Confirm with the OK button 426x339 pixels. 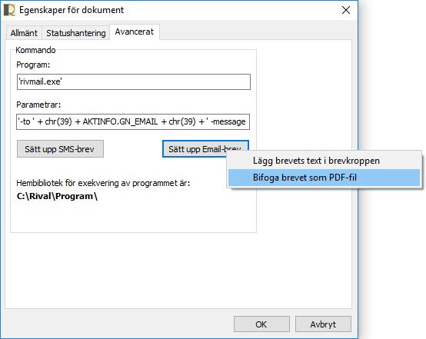pos(261,324)
